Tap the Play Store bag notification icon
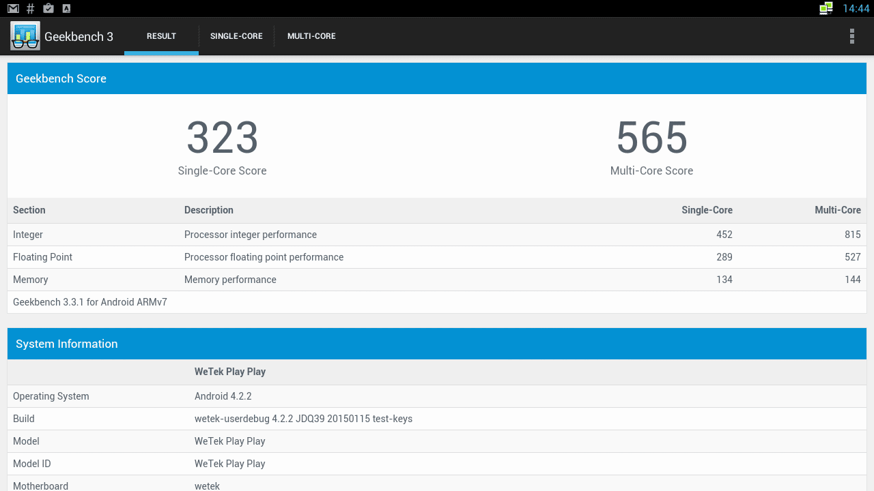874x491 pixels. [48, 9]
